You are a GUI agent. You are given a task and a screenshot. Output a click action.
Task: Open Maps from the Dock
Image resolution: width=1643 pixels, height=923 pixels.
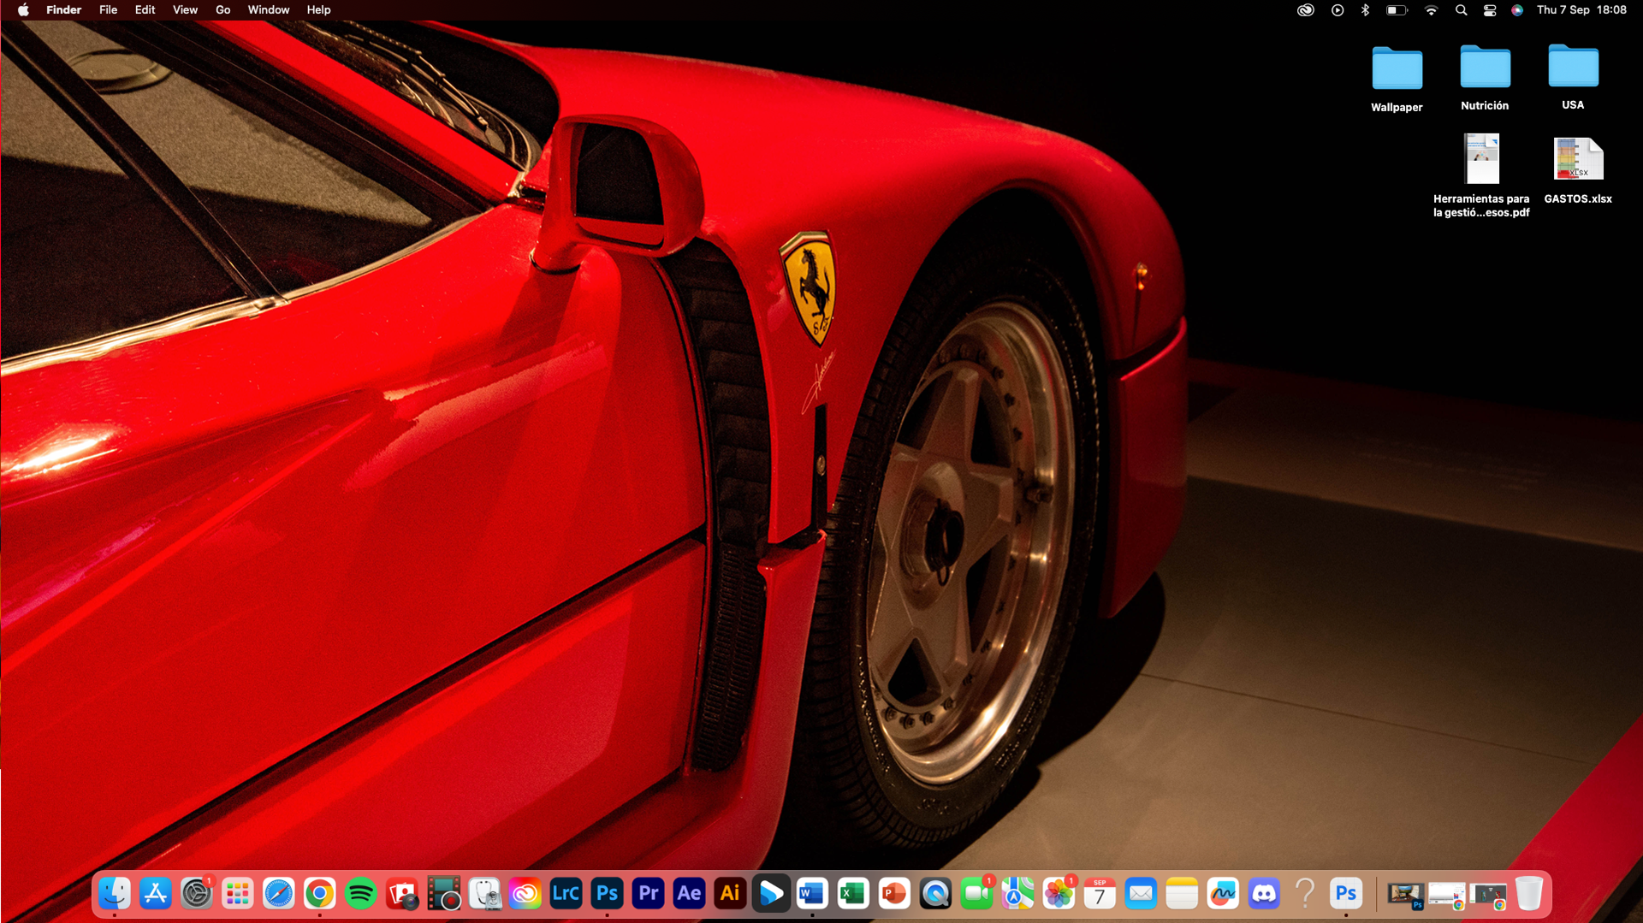1018,894
